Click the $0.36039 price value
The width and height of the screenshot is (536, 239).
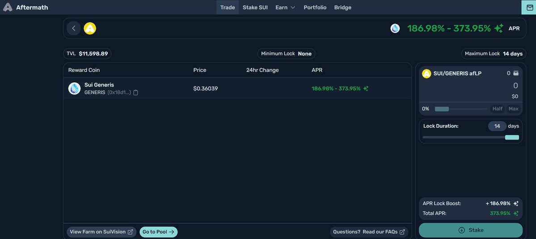coord(205,88)
